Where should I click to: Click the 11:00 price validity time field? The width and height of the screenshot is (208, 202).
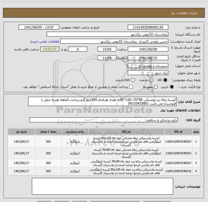click(107, 58)
